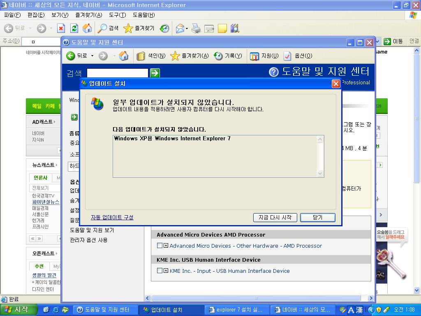This screenshot has width=421, height=316.
Task: Click 닫기 button in the update dialog
Action: tap(318, 217)
